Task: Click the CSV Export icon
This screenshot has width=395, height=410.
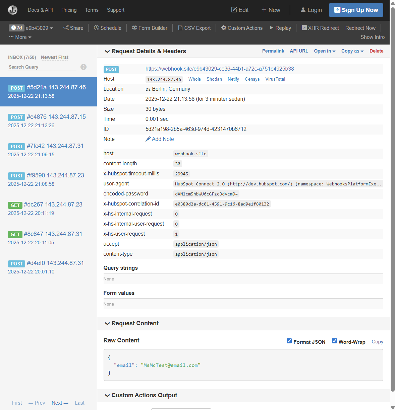Action: (181, 28)
